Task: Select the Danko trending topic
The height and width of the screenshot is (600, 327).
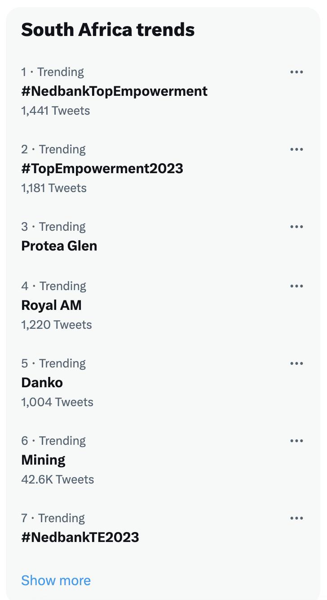Action: (42, 383)
